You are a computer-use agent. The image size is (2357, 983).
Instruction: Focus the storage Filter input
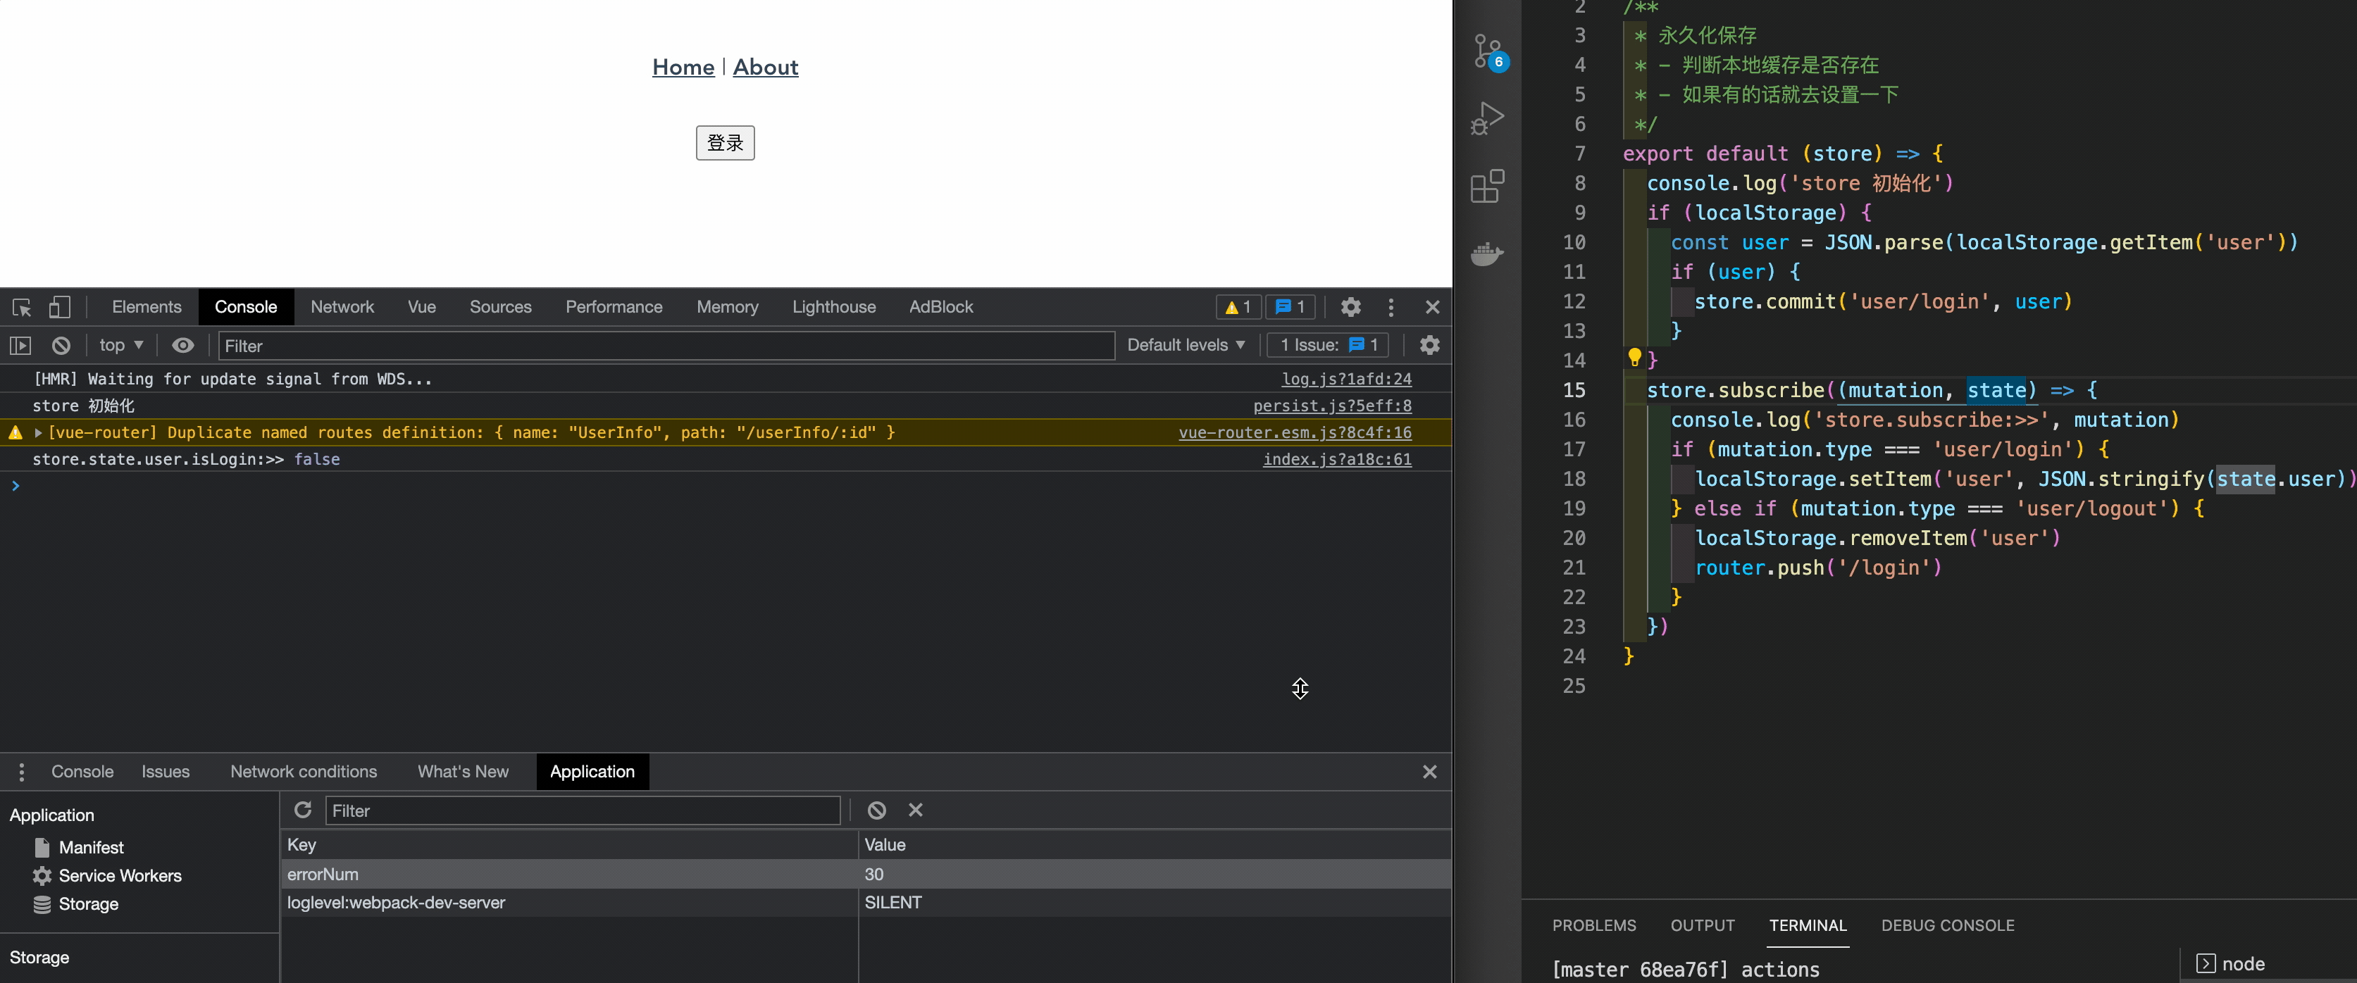pyautogui.click(x=582, y=811)
